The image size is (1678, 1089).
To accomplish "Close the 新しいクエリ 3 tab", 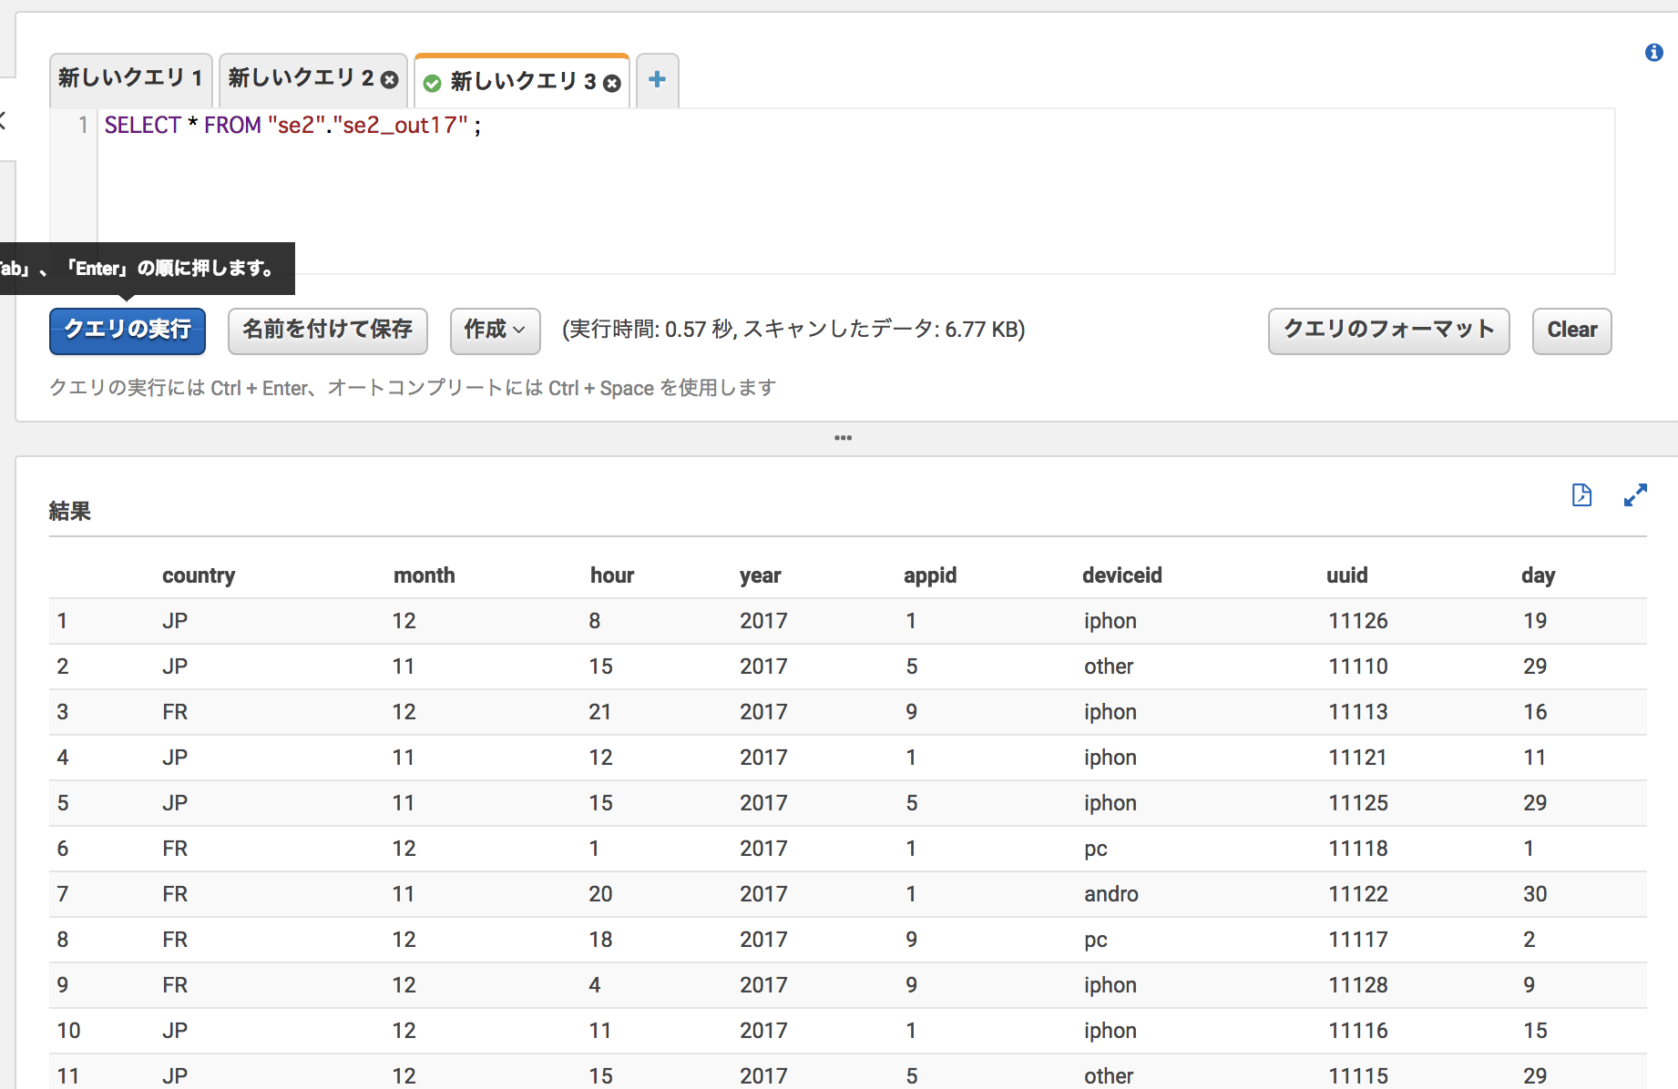I will (x=612, y=84).
